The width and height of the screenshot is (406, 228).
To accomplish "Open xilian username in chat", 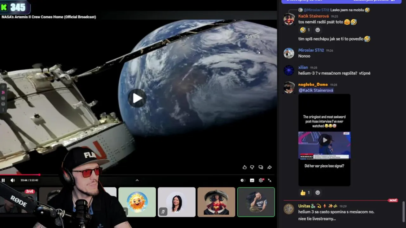I will click(x=303, y=67).
